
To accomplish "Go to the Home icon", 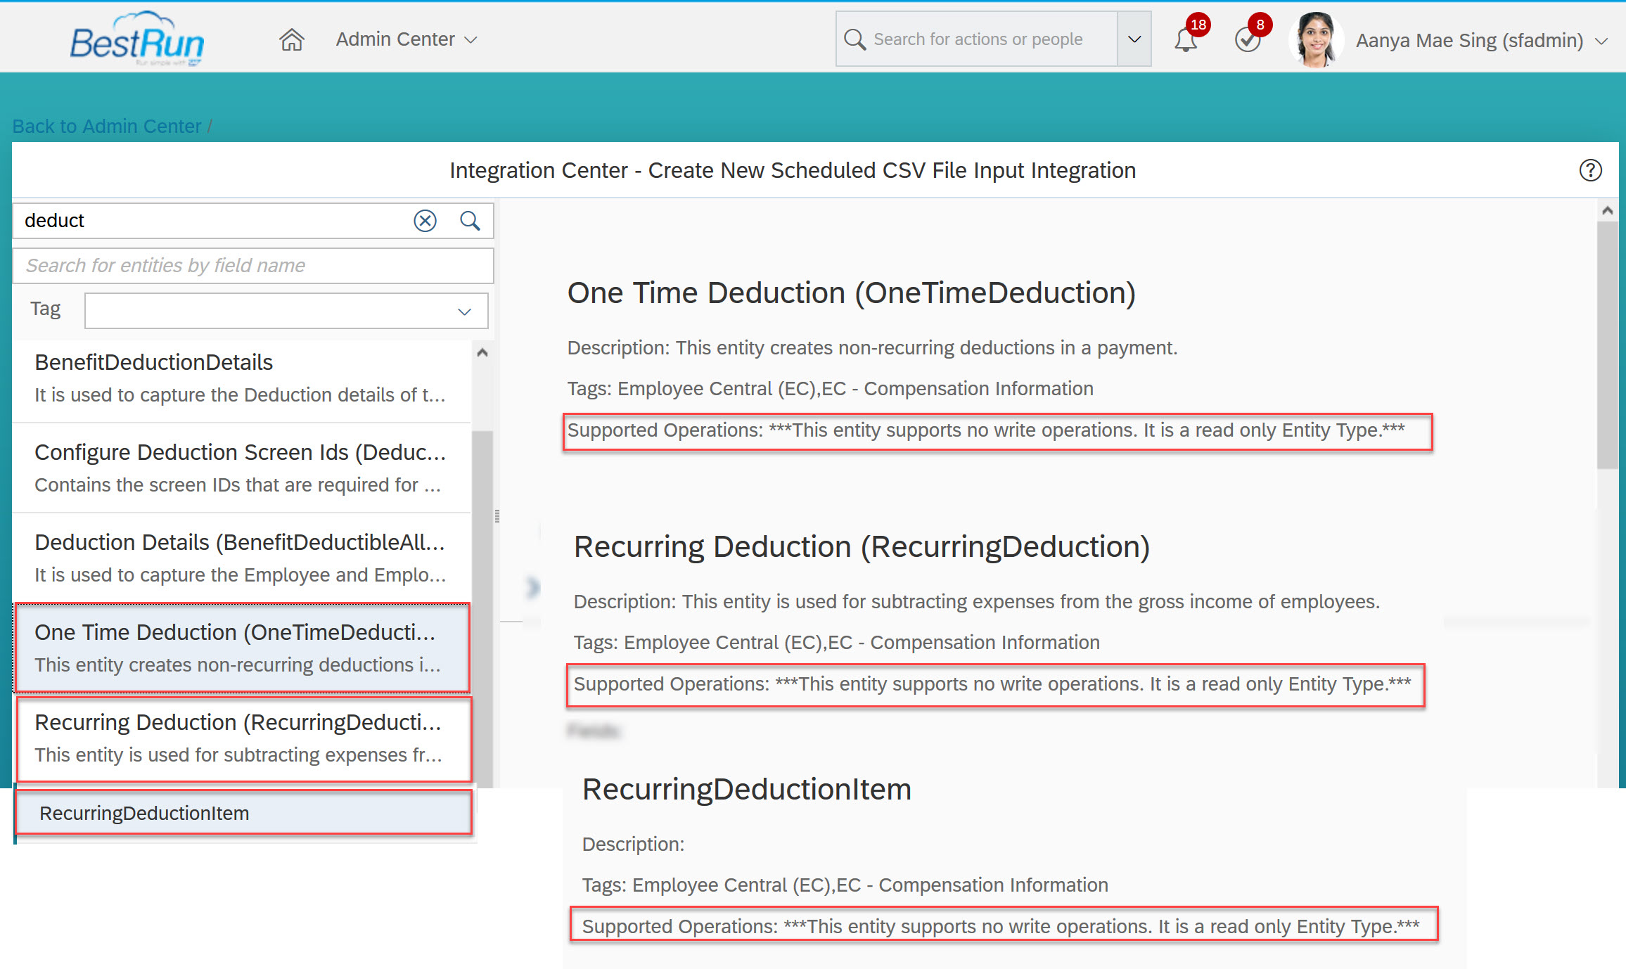I will (292, 39).
